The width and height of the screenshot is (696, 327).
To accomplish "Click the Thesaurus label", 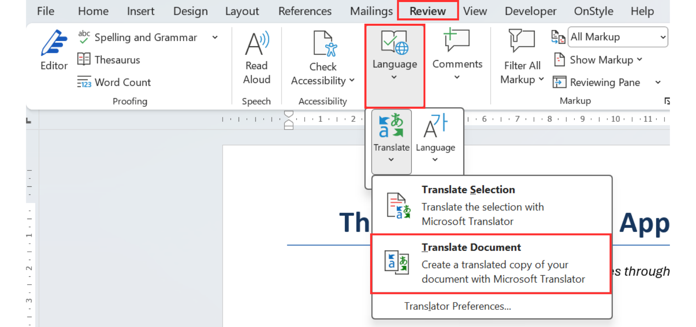I will click(118, 60).
